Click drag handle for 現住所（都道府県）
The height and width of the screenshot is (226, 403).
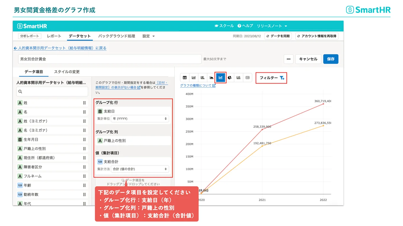click(84, 158)
